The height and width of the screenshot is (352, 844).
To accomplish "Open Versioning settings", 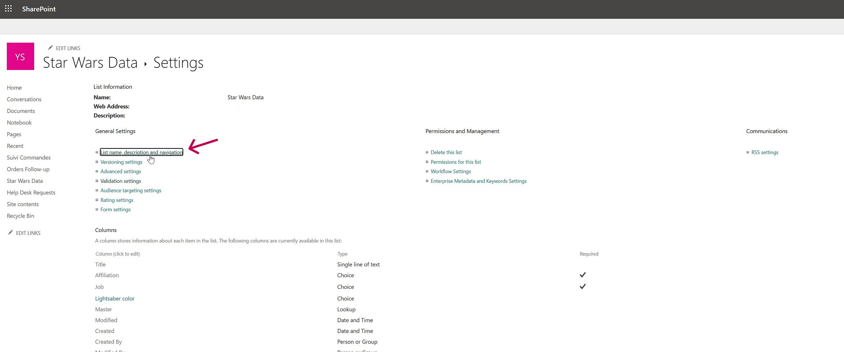I will tap(121, 162).
